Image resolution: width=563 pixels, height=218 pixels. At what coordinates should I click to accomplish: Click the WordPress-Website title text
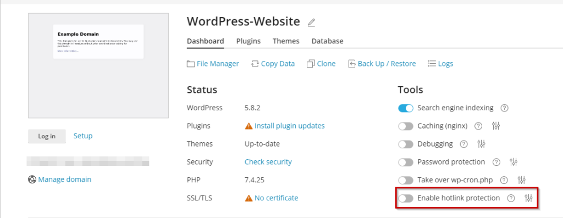pyautogui.click(x=244, y=21)
